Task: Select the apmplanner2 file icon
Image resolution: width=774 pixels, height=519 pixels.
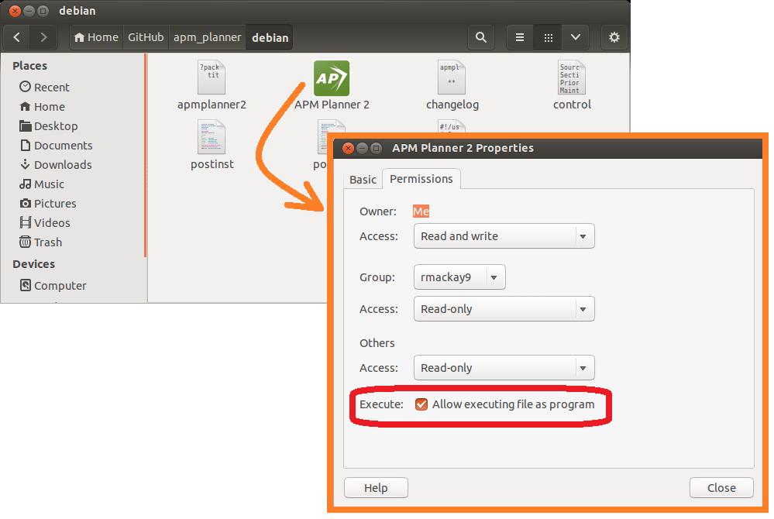Action: 212,78
